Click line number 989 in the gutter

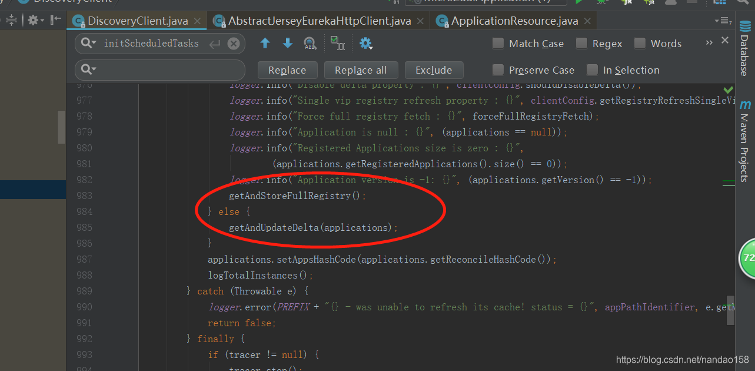tap(84, 291)
